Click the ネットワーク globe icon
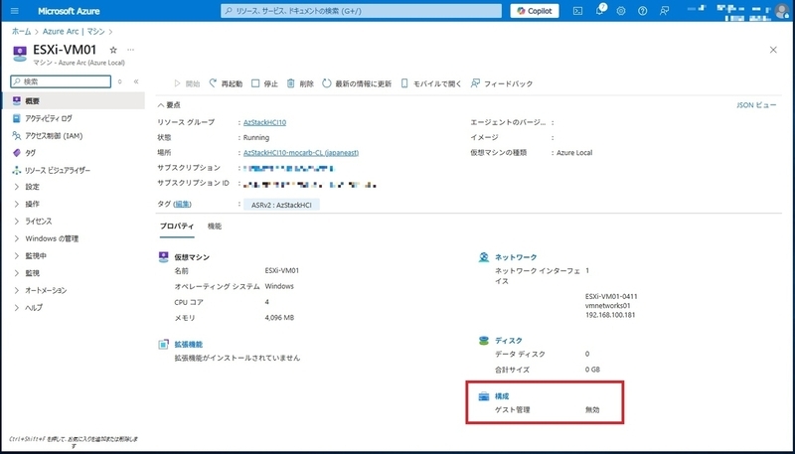Viewport: 795px width, 454px height. pos(484,257)
